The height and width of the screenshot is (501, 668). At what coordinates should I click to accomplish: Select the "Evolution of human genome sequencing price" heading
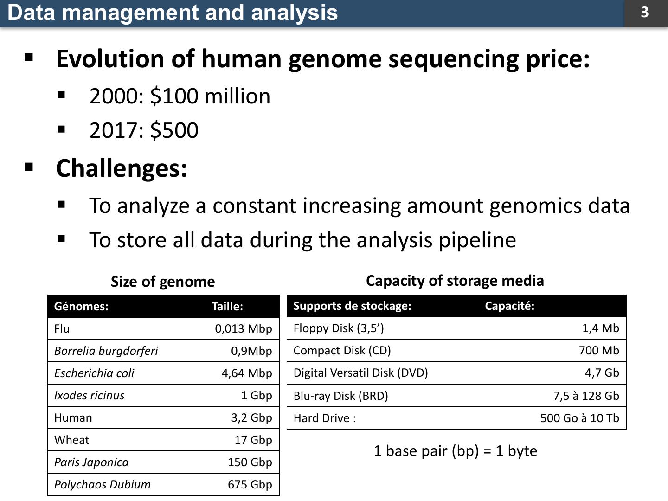[322, 59]
